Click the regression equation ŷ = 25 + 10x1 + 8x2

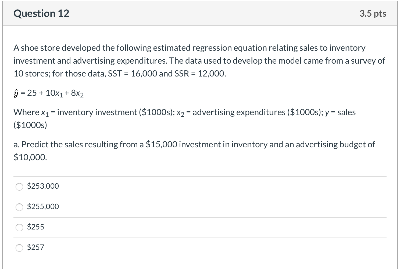49,93
